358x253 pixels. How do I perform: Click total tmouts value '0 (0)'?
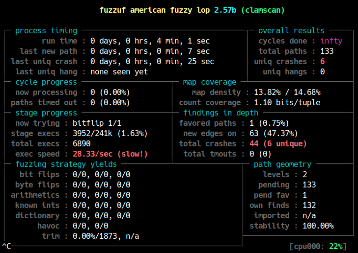coord(260,154)
